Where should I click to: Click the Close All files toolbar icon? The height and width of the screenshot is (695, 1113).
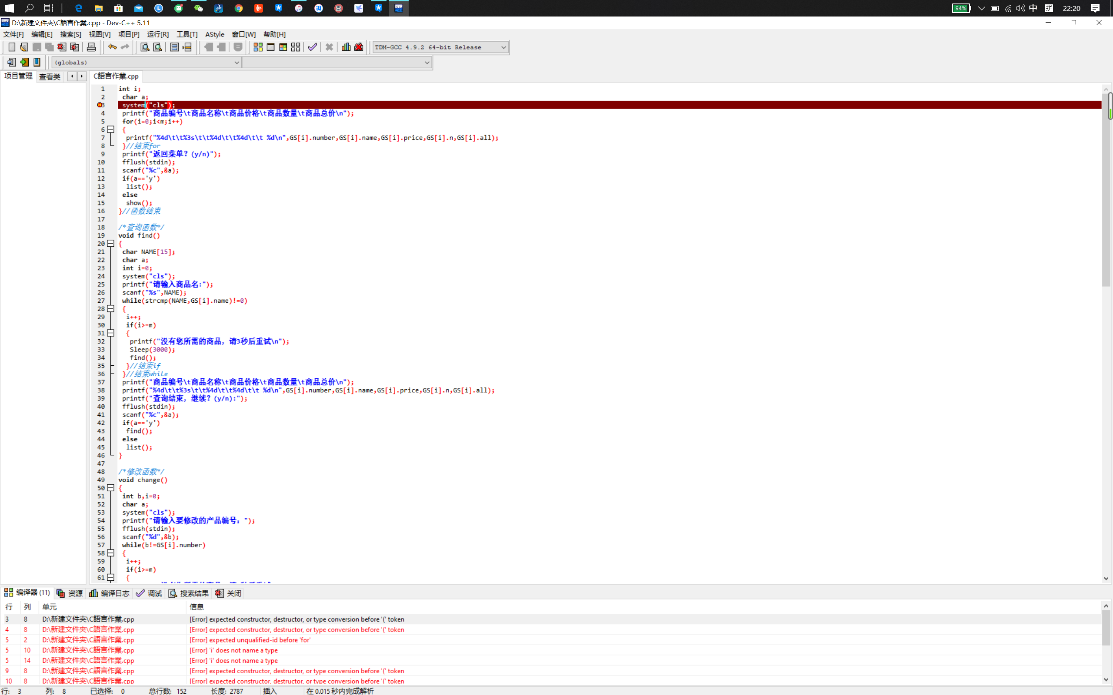point(74,47)
